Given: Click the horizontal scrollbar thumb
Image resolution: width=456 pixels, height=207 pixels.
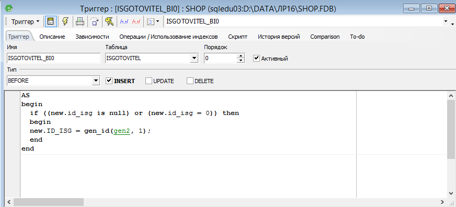Looking at the screenshot, I should (x=49, y=202).
